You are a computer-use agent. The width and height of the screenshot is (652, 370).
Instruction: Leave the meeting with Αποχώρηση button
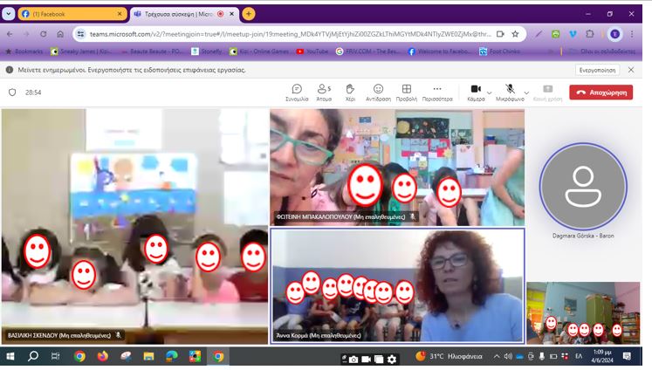[601, 92]
